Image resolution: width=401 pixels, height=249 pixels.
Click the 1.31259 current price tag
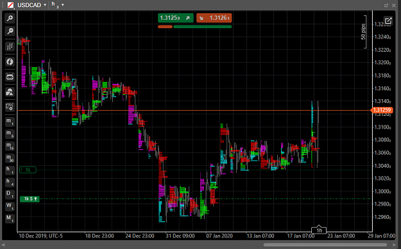tap(382, 110)
